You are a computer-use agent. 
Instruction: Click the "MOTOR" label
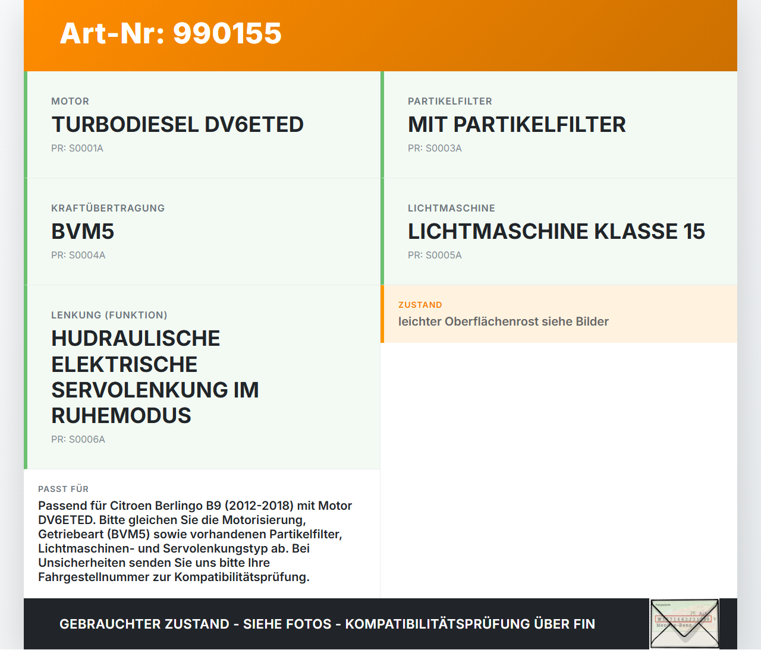coord(70,102)
